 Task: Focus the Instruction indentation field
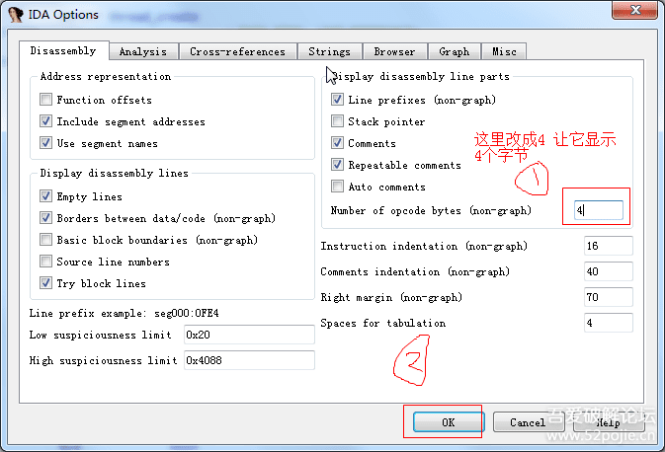tap(608, 246)
